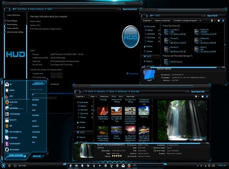The width and height of the screenshot is (229, 169).
Task: Expand address history dropdown in Pictures window
Action: 186,92
